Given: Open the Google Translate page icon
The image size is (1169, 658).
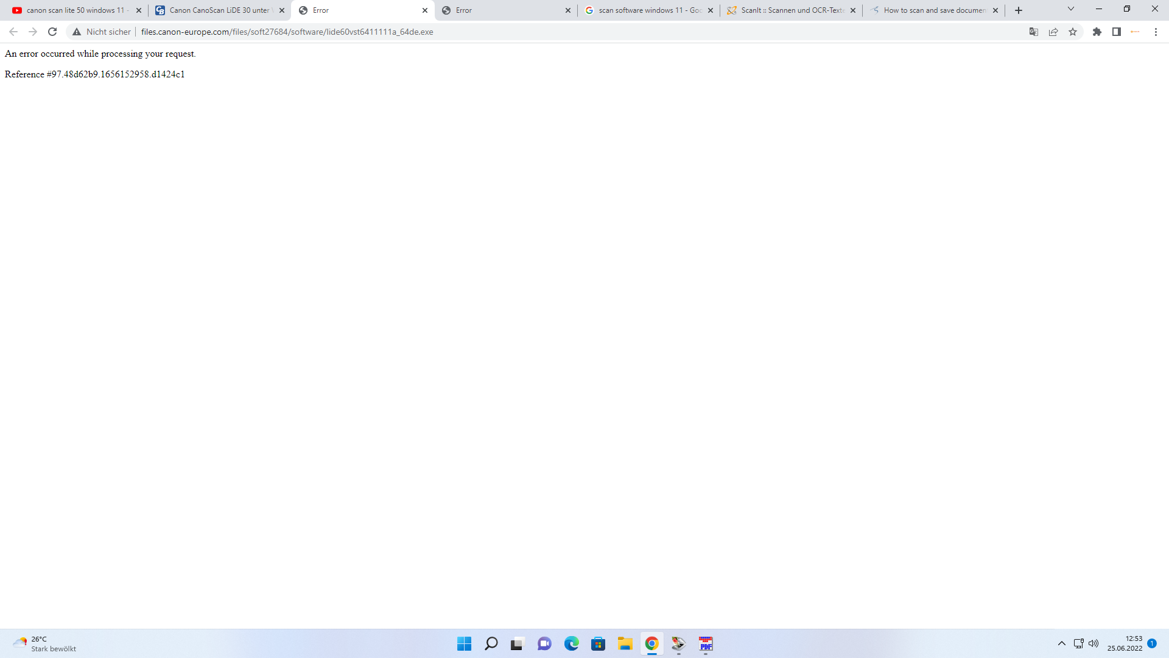Looking at the screenshot, I should click(x=1034, y=32).
